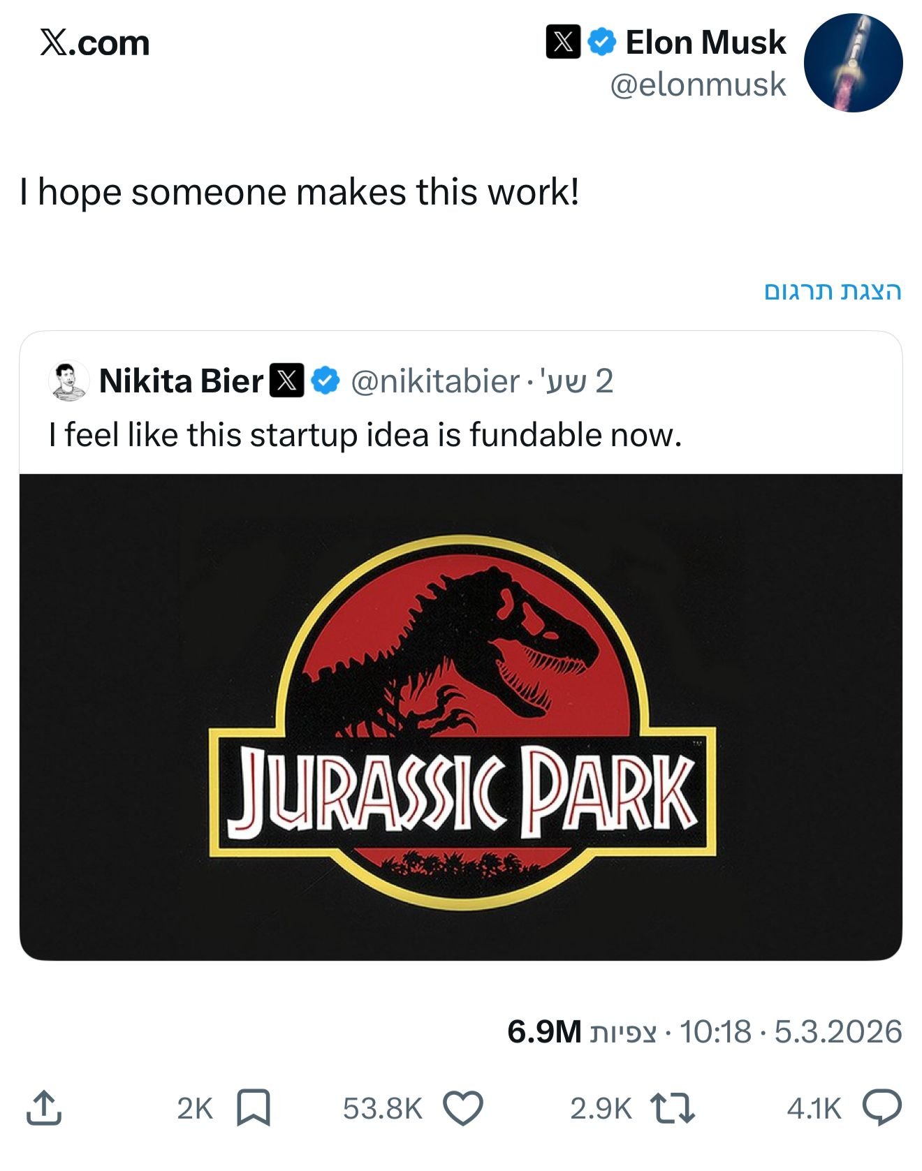922x1171 pixels.
Task: Show translation via the Hebrew translate link
Action: 833,290
